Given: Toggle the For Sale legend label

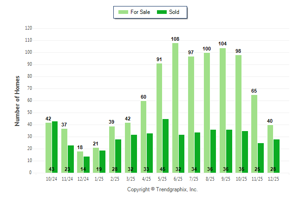Looking at the screenshot, I should point(141,12).
